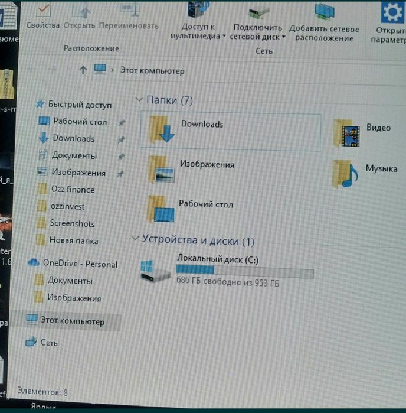
Task: Open Изображения under quick access
Action: click(78, 173)
